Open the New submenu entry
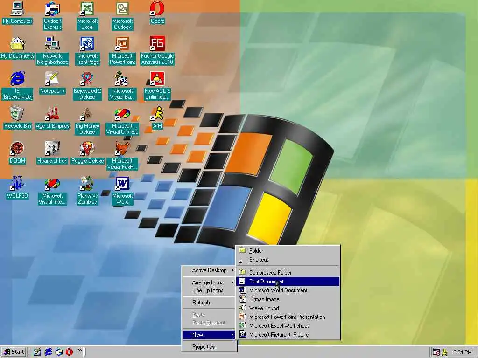This screenshot has height=358, width=478. click(x=209, y=335)
